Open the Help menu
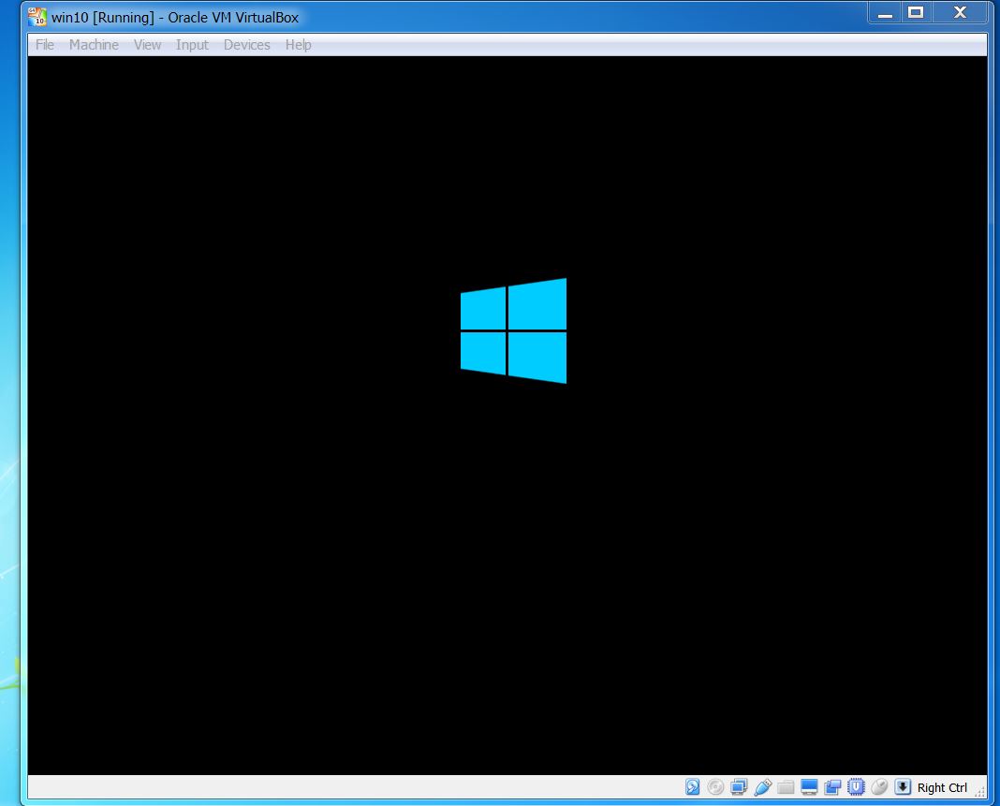This screenshot has height=806, width=1000. tap(298, 45)
